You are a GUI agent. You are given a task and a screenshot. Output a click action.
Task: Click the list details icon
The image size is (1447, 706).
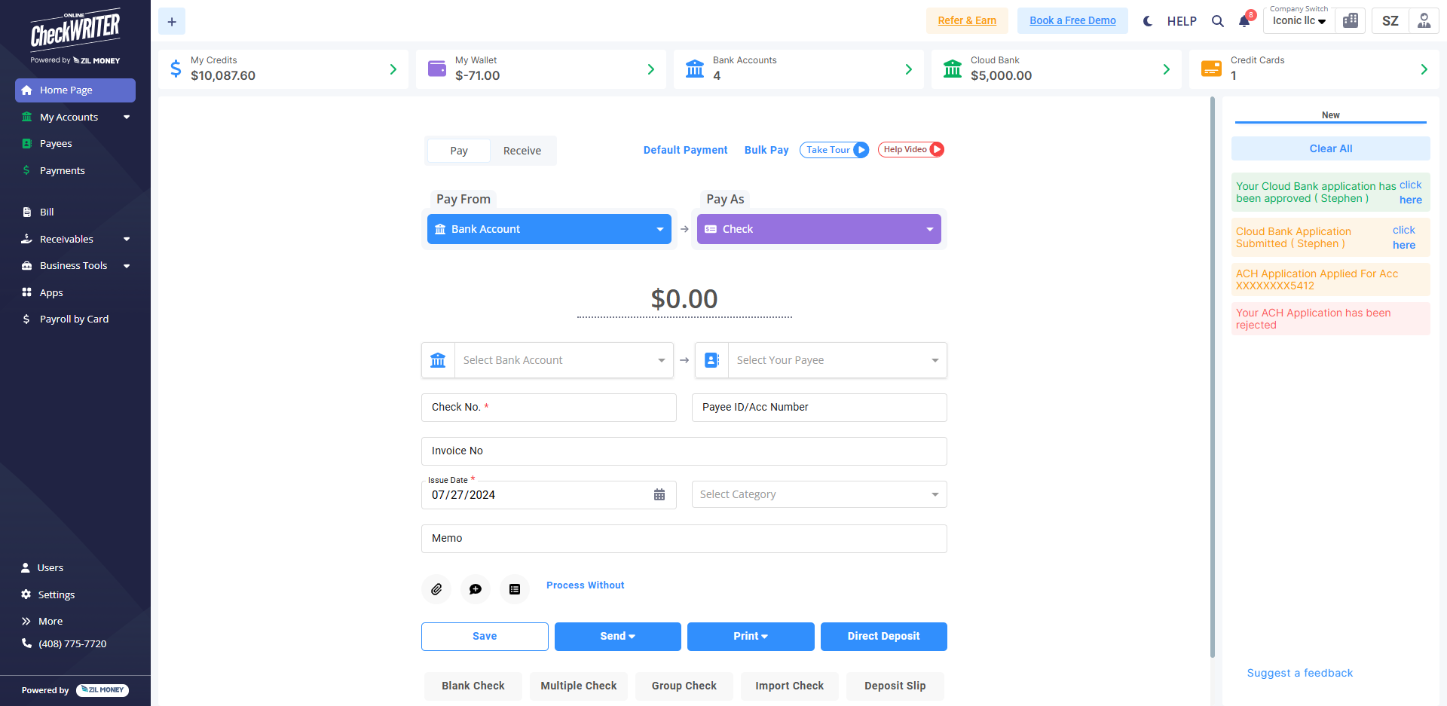[515, 589]
